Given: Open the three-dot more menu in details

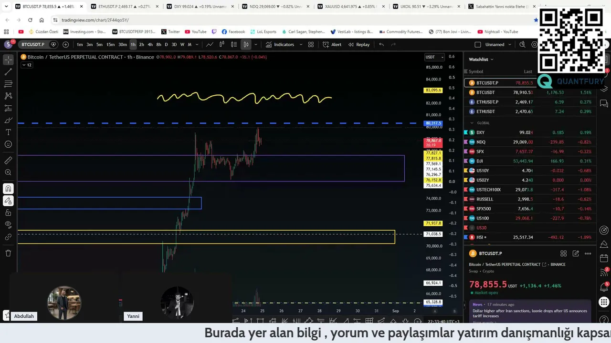Looking at the screenshot, I should point(588,253).
